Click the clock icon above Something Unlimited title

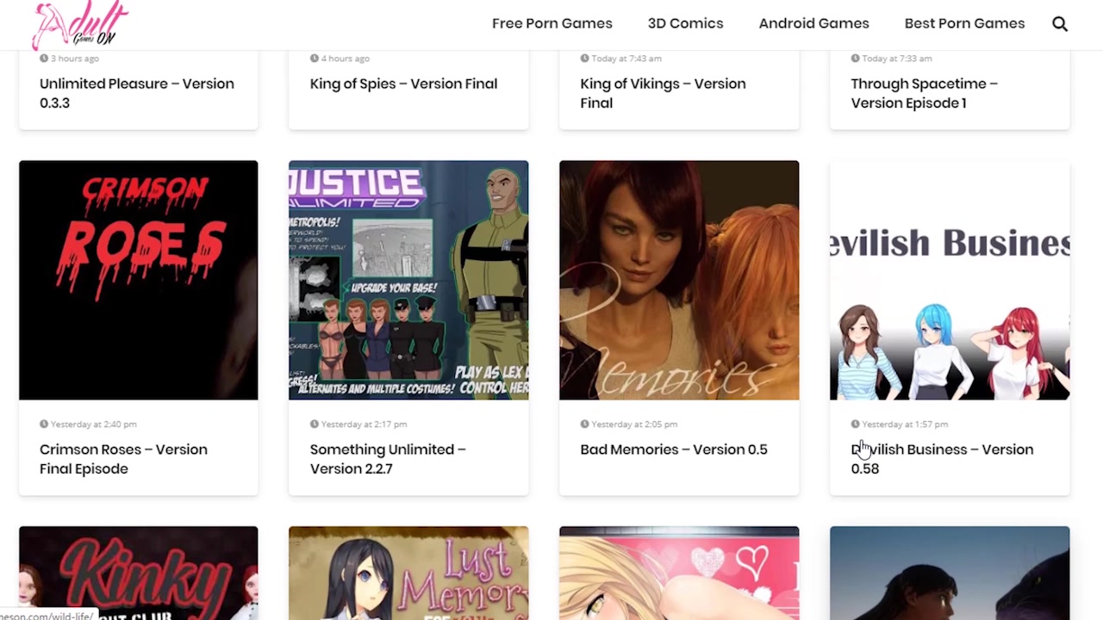click(x=315, y=425)
